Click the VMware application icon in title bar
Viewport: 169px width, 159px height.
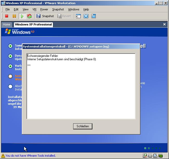click(x=3, y=3)
